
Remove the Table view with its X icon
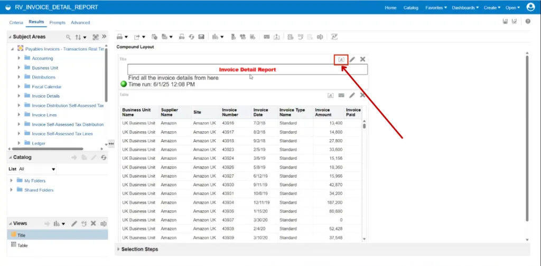(x=362, y=95)
